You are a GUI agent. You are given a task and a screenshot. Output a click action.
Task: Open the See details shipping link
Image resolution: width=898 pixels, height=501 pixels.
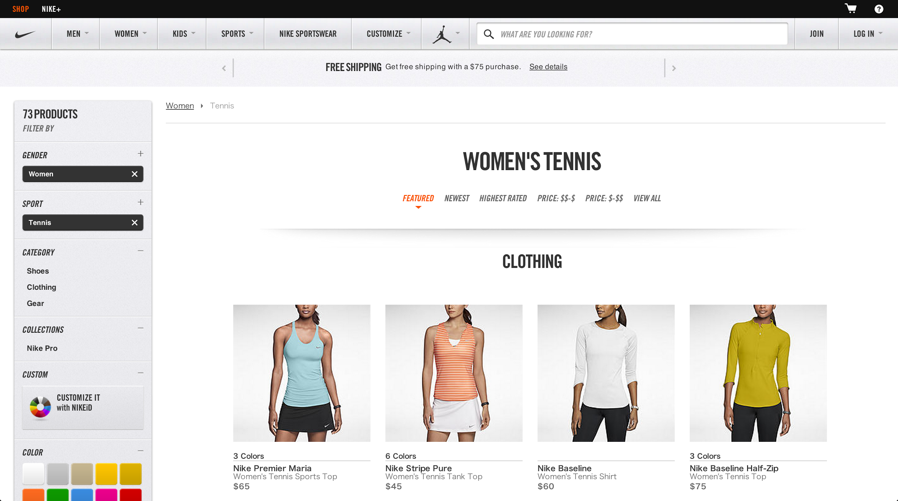[x=548, y=67]
